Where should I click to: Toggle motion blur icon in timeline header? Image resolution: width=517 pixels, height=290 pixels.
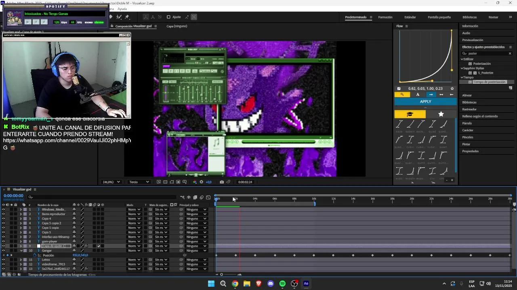(202, 197)
